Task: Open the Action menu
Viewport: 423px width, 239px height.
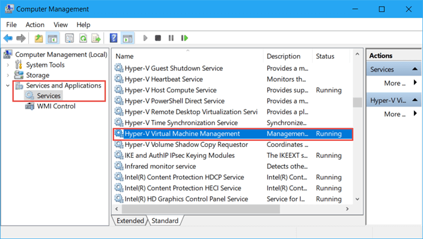Action: pyautogui.click(x=35, y=25)
